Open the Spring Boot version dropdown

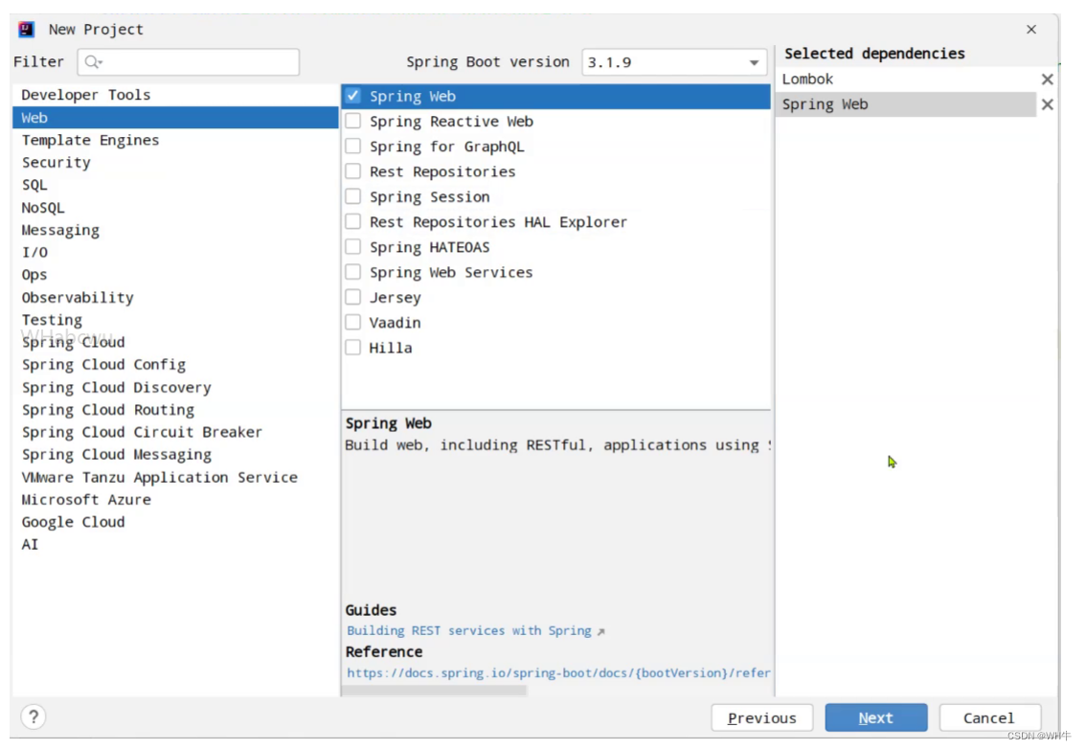point(674,62)
